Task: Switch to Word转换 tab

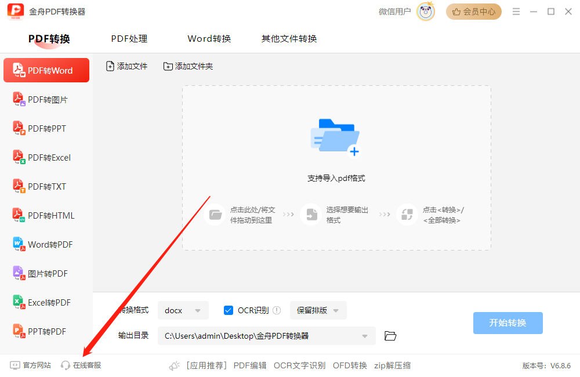Action: point(209,39)
